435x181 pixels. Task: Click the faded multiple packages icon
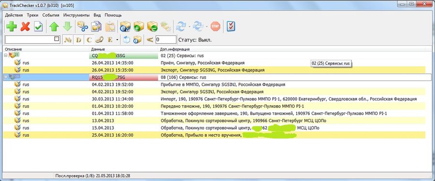click(x=166, y=27)
